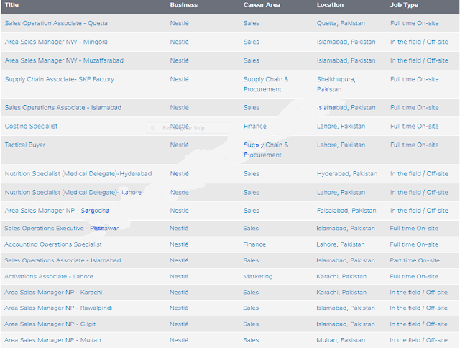Open Supply Chain Associate- SKP Factory listing
The width and height of the screenshot is (460, 348).
(59, 79)
